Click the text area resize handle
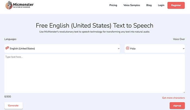This screenshot has width=190, height=110. (184, 92)
